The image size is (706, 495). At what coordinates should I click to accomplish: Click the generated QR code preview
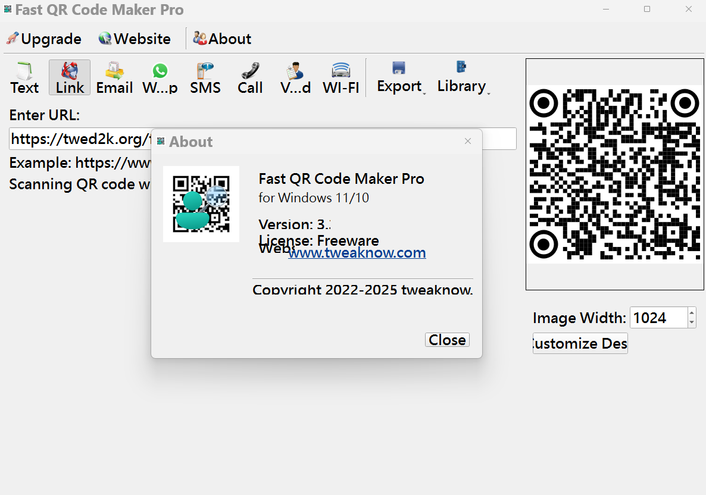(614, 174)
